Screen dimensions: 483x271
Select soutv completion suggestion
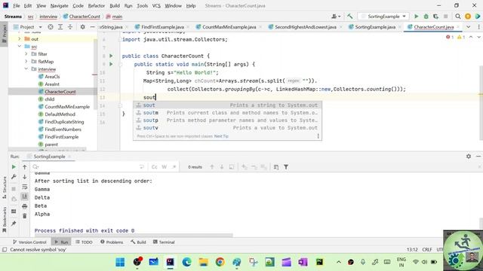tap(227, 128)
